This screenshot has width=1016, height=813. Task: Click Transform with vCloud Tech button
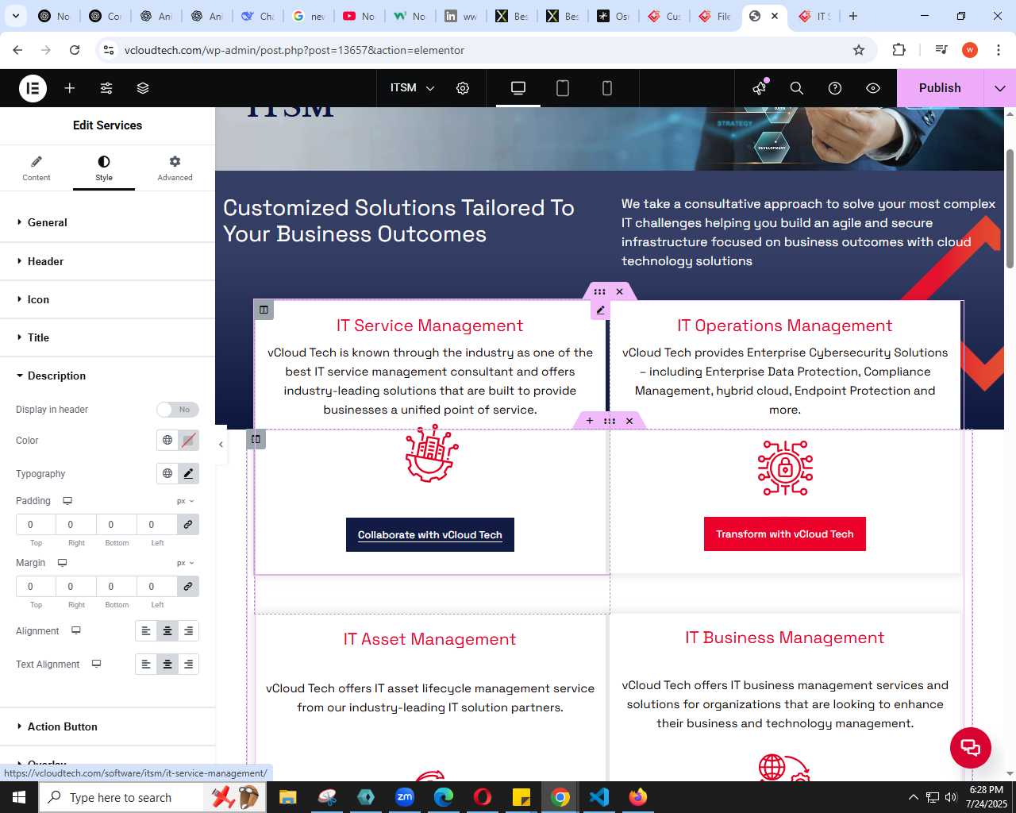click(785, 534)
